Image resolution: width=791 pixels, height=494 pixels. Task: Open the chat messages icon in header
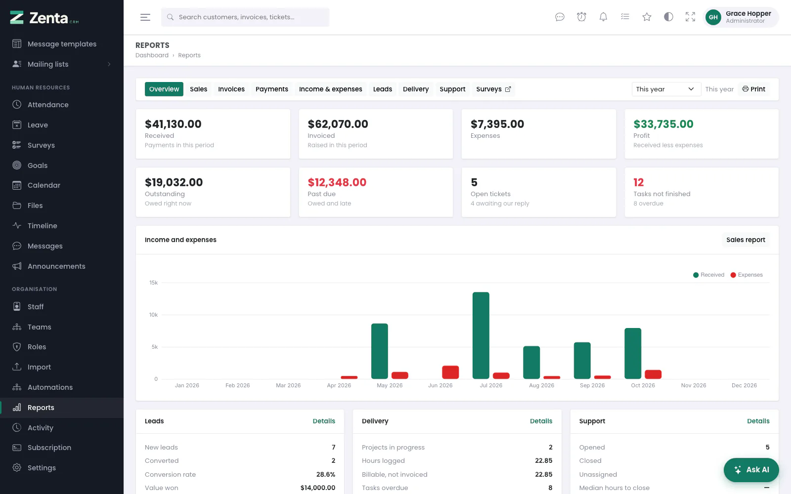click(x=560, y=17)
